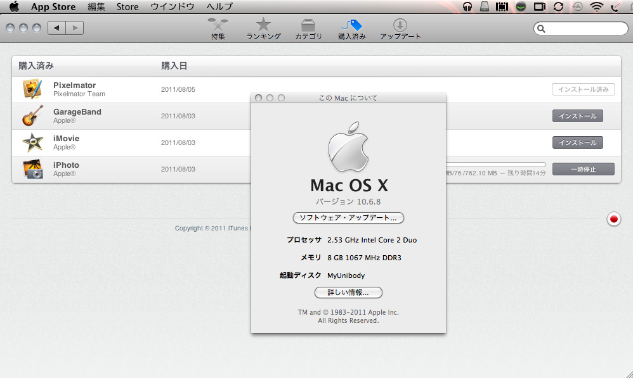Click the search magnifier icon

click(x=542, y=28)
